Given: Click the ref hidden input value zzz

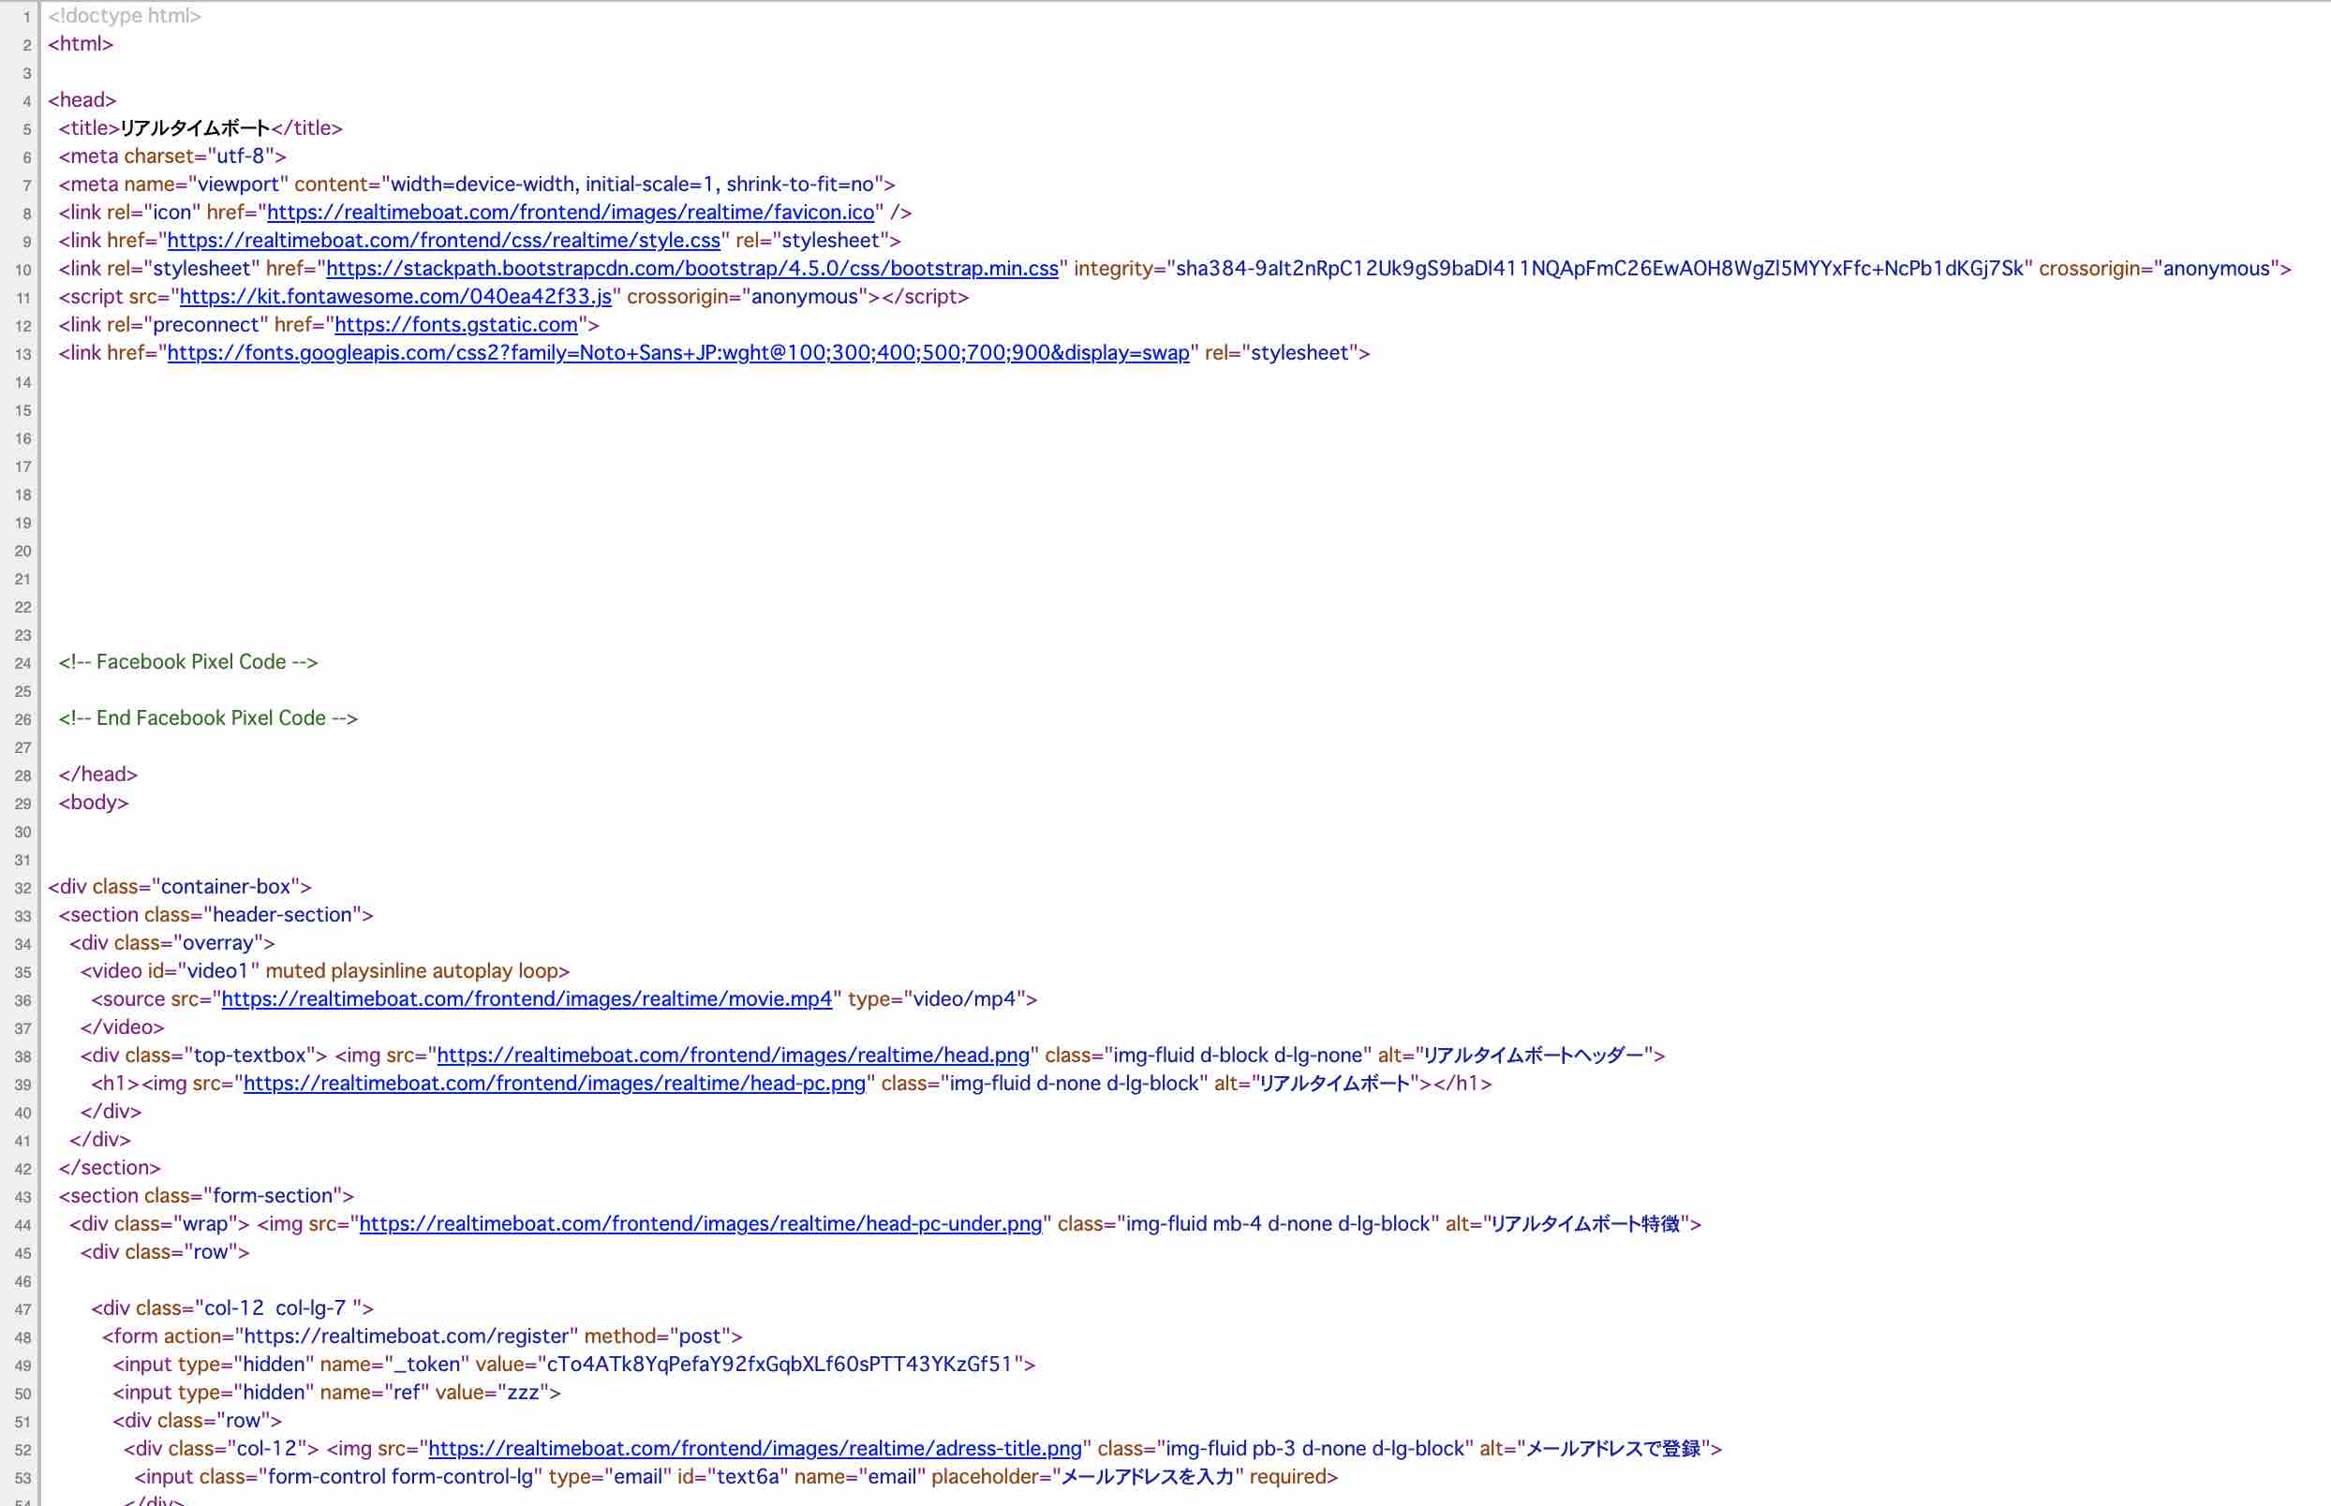Looking at the screenshot, I should 524,1393.
